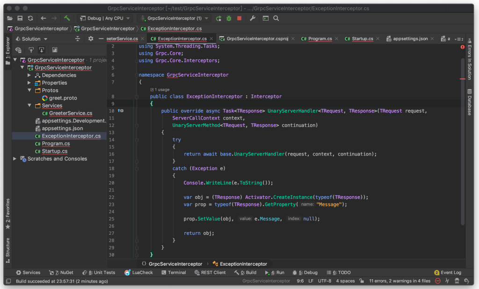Image resolution: width=479 pixels, height=289 pixels.
Task: Toggle the file read-only lock icon
Action: point(362,281)
